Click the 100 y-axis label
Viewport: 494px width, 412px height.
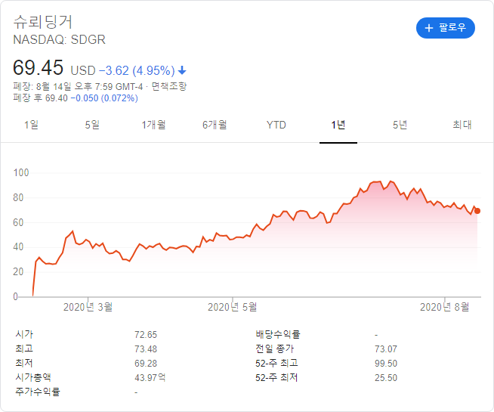[x=21, y=173]
